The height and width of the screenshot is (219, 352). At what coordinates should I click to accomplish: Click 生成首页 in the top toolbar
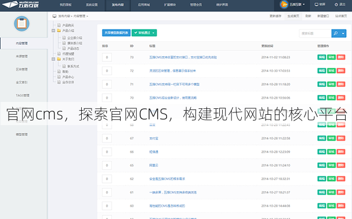pyautogui.click(x=293, y=16)
